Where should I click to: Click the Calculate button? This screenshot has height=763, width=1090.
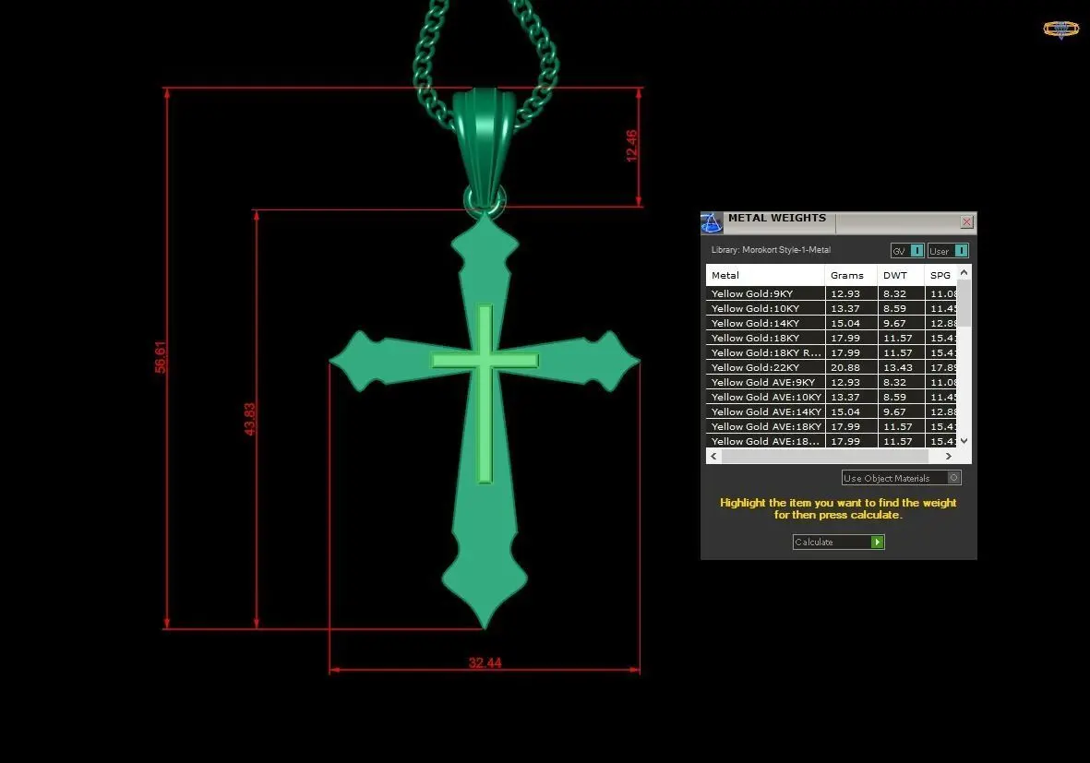[838, 542]
